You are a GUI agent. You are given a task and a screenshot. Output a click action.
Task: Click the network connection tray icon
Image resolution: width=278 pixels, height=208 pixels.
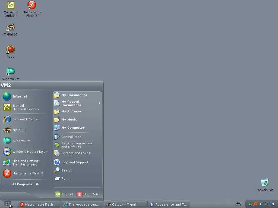(250, 204)
